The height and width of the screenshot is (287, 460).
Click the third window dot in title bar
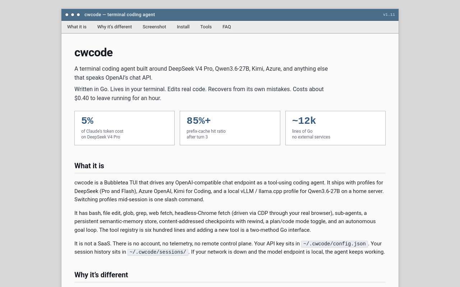click(78, 15)
